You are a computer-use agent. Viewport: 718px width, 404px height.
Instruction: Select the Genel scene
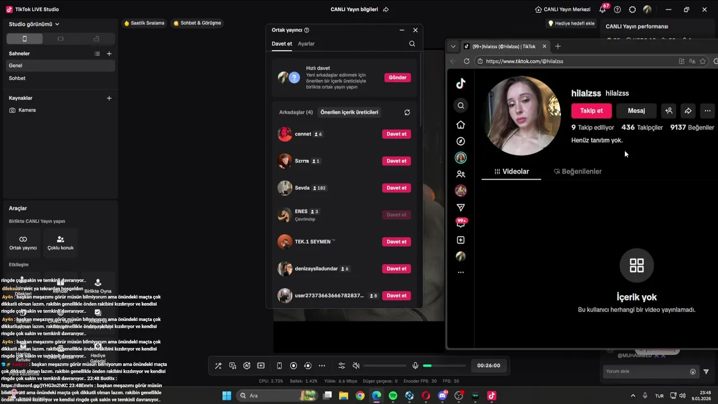(x=61, y=66)
